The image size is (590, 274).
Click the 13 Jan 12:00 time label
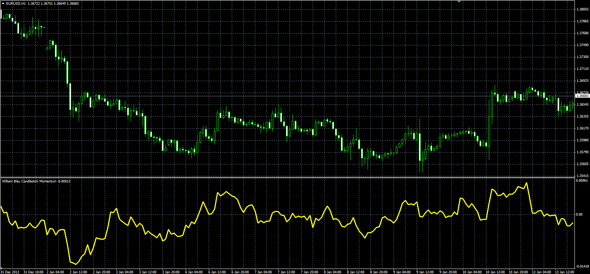click(x=565, y=272)
